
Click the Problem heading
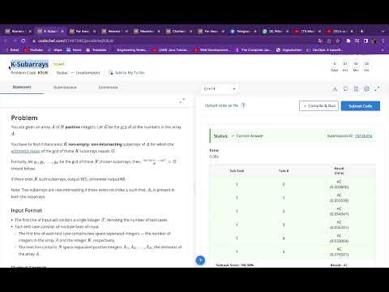24,118
